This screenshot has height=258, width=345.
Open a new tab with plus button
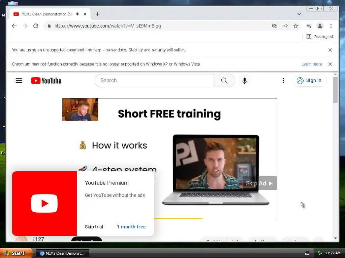point(98,14)
